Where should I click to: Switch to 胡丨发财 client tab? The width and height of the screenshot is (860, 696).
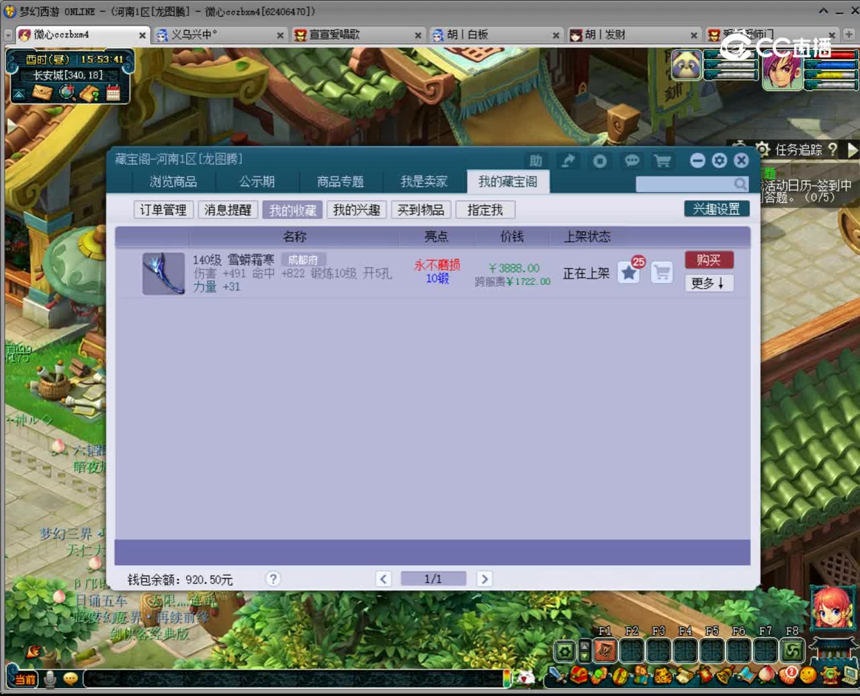pos(635,35)
